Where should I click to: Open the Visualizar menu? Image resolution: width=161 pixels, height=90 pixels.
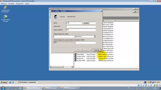11,3
